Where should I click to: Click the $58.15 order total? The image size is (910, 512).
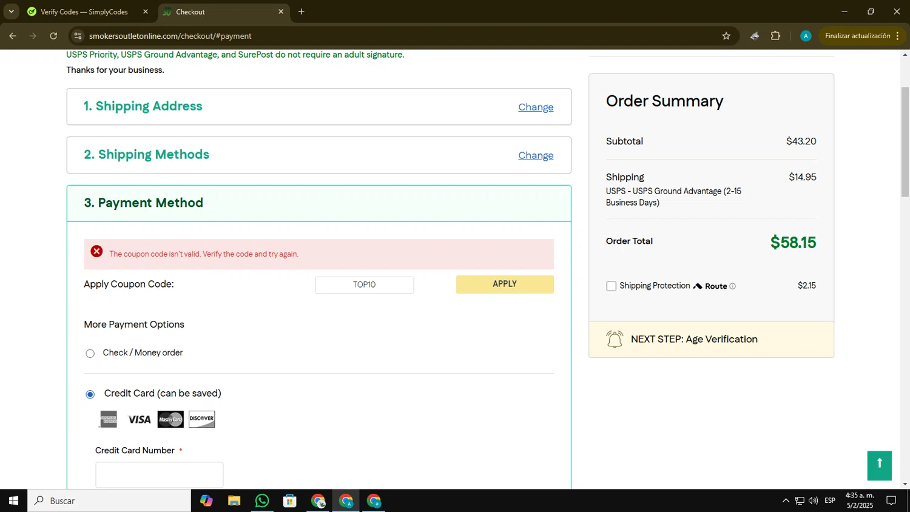793,243
